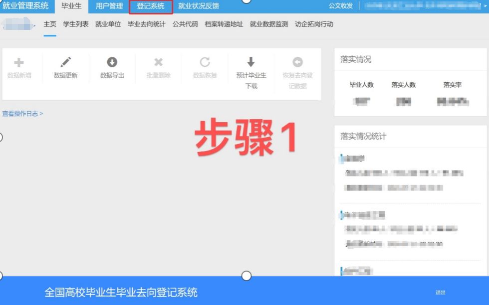This screenshot has width=489, height=305.
Task: Open the 公文收发 menu
Action: pos(338,6)
